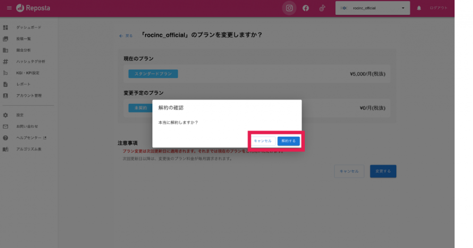473x248 pixels.
Task: Open アカウント管理 in the sidebar
Action: [x=29, y=96]
